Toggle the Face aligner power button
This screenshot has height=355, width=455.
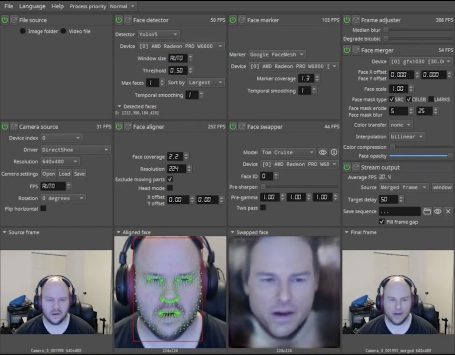click(x=119, y=127)
